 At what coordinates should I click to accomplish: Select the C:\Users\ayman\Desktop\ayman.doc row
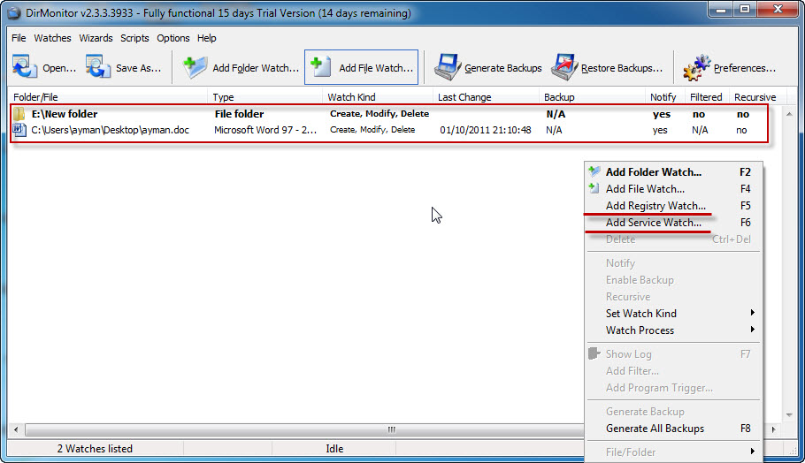click(389, 130)
